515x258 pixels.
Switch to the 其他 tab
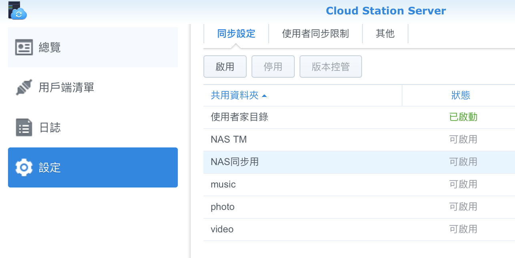click(x=385, y=34)
